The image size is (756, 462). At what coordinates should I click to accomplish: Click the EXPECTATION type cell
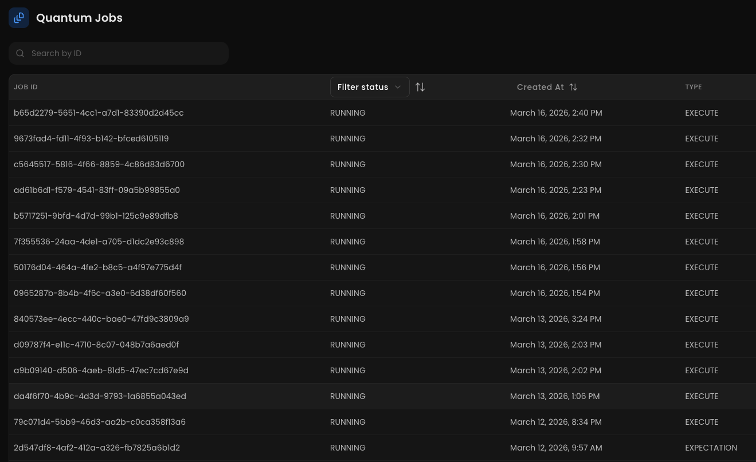click(711, 448)
